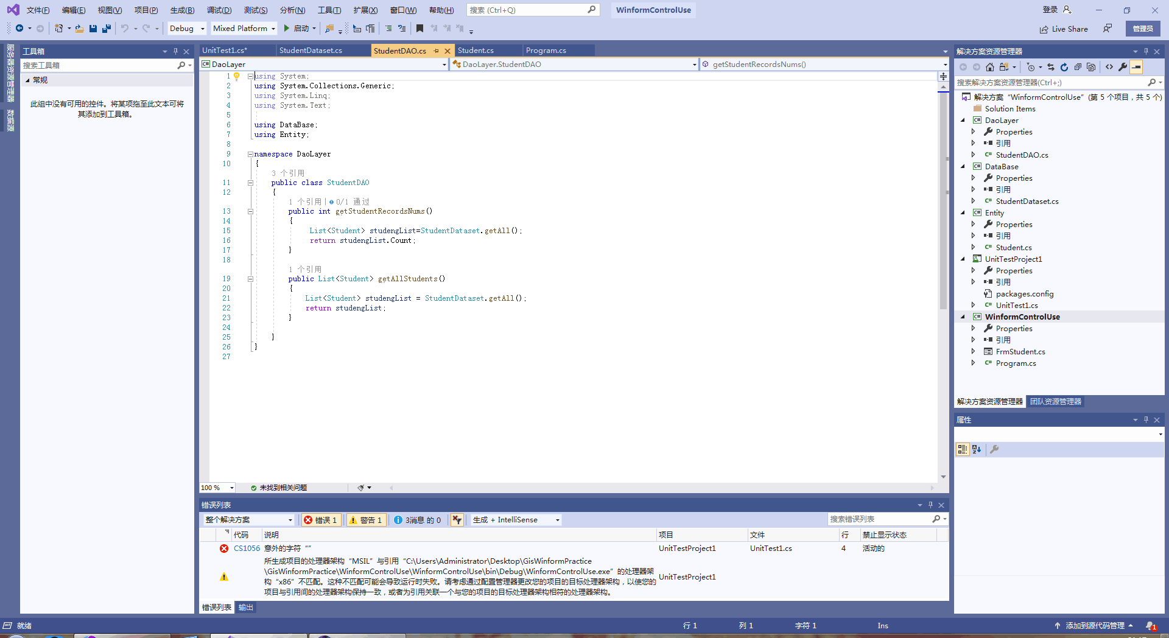Open the Build + IntelliSense dropdown
The height and width of the screenshot is (638, 1169).
[x=516, y=520]
